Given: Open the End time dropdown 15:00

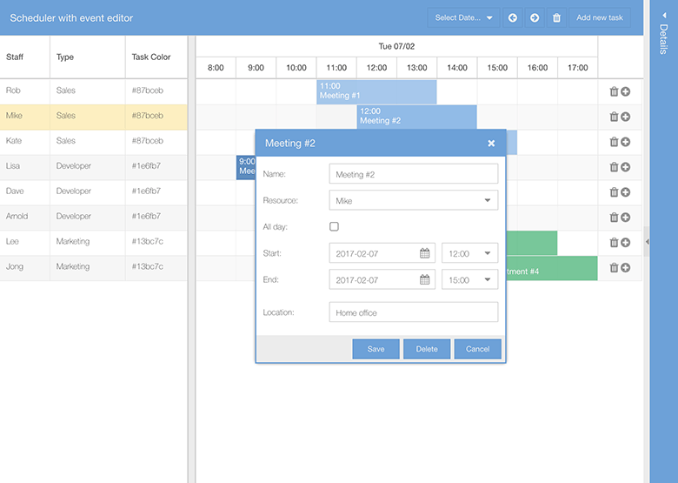Looking at the screenshot, I should coord(469,279).
